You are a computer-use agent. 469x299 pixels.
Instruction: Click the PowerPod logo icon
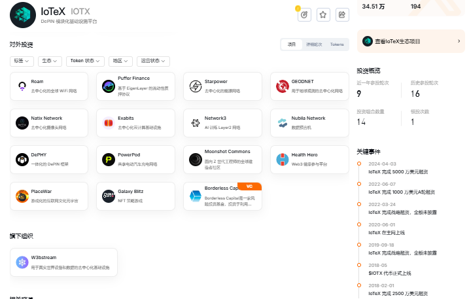[x=109, y=160]
